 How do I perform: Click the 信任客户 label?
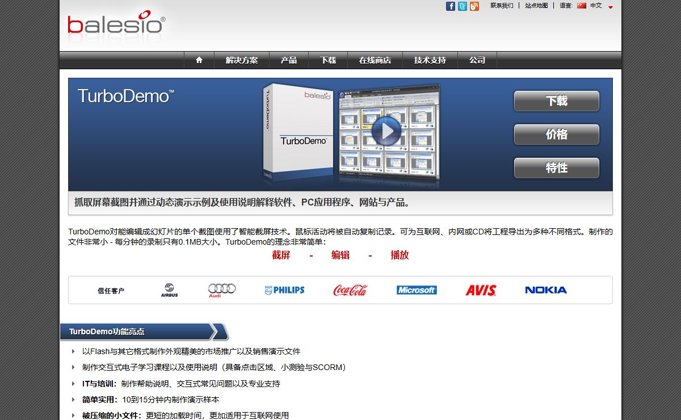(x=111, y=291)
